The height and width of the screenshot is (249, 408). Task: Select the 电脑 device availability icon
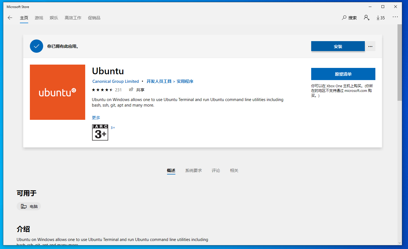[29, 206]
